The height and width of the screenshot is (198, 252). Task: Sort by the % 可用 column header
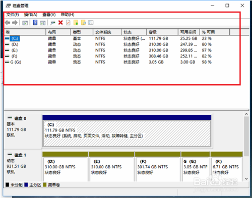[215, 32]
